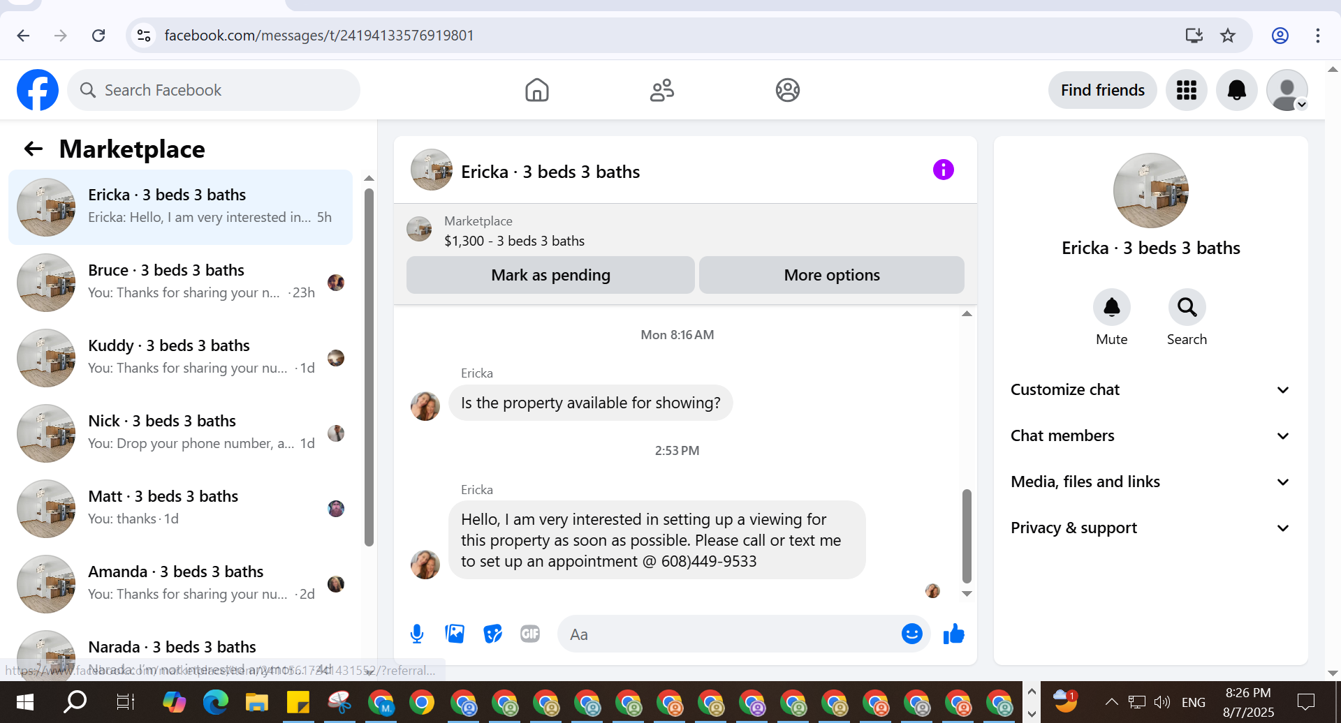Click ENG language indicator in tray
This screenshot has height=723, width=1341.
point(1194,702)
